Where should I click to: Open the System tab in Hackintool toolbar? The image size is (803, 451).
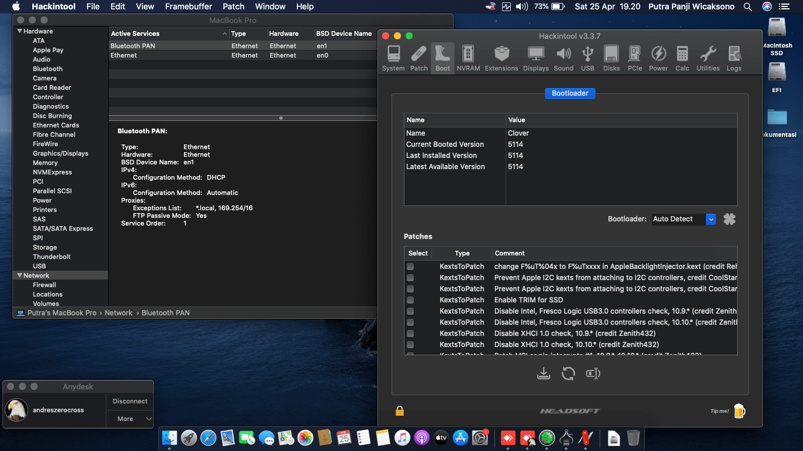pyautogui.click(x=393, y=59)
